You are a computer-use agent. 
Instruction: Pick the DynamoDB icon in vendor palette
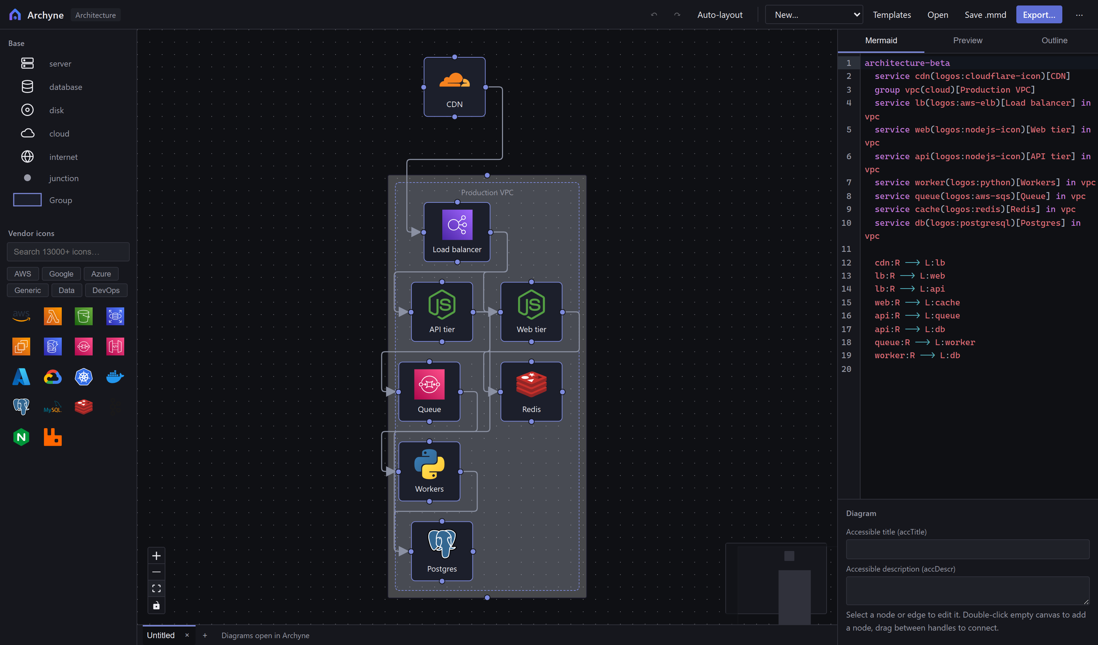(53, 347)
